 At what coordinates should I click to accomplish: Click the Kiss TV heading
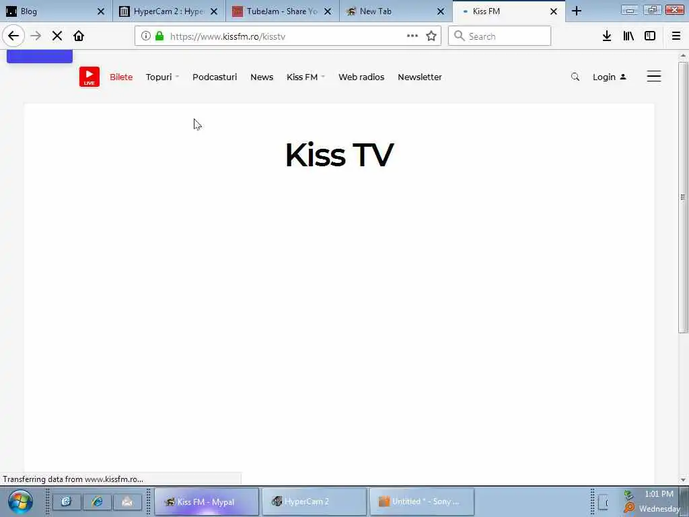pyautogui.click(x=339, y=155)
